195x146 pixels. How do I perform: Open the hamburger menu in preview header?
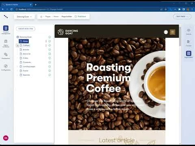coord(173,32)
